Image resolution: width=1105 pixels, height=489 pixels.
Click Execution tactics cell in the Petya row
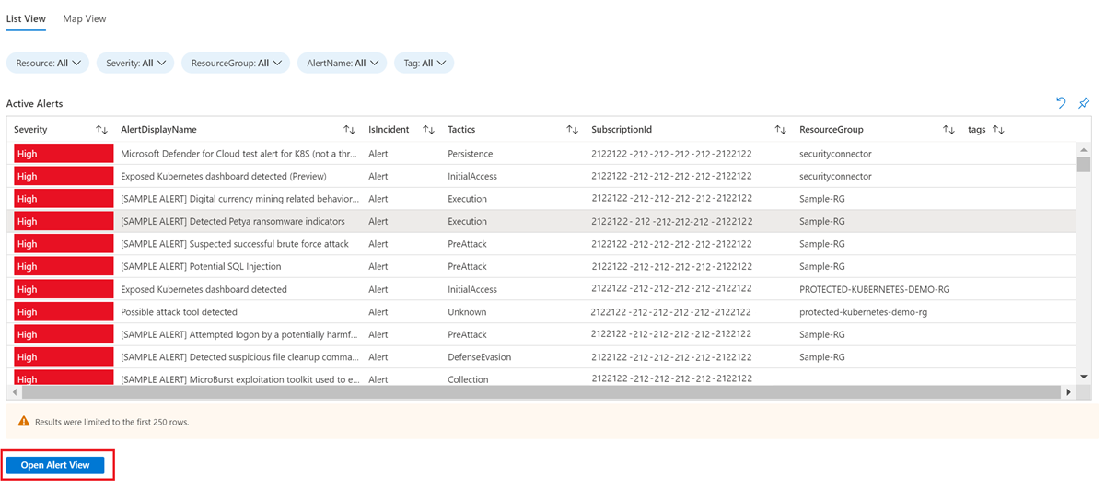tap(467, 221)
